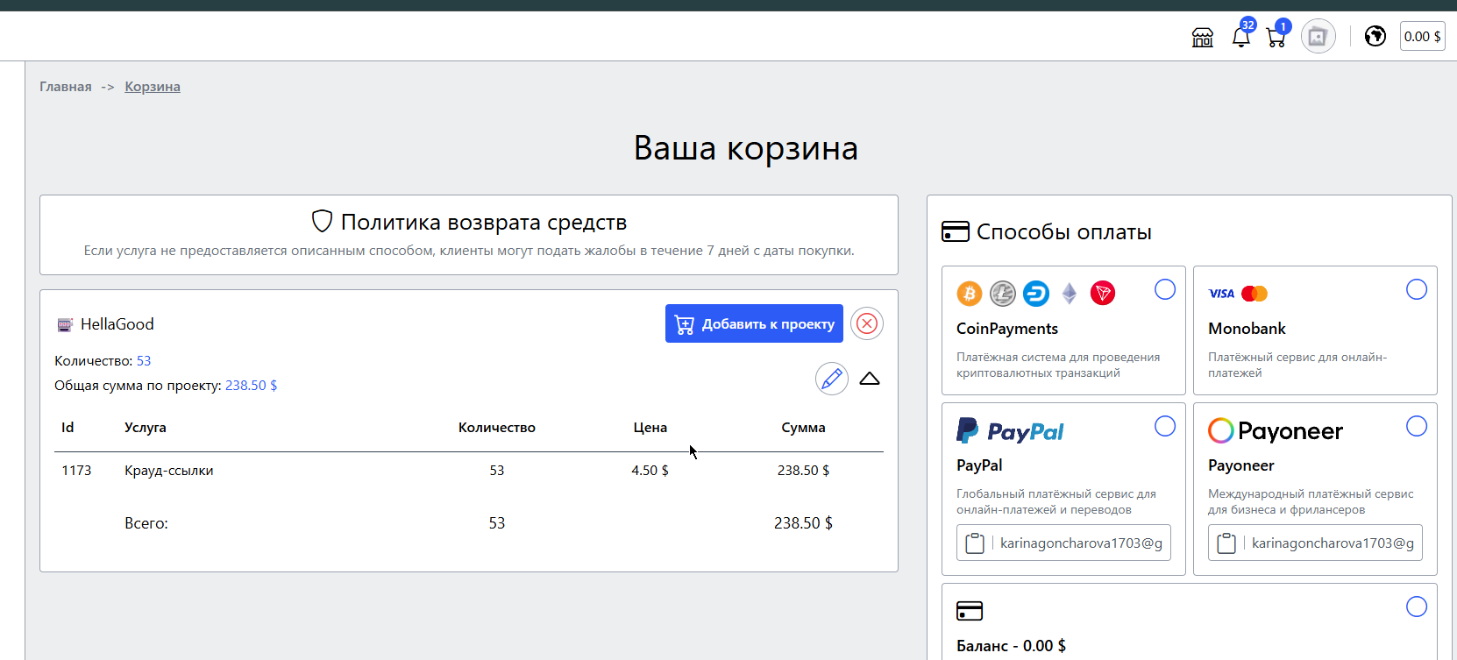Paste from clipboard in PayPal email field

point(975,543)
